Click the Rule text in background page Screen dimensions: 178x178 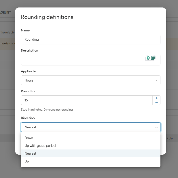point(169,138)
